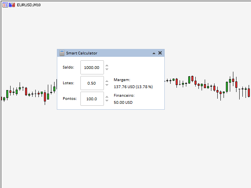
Task: Click the blue-red trade levels icon
Action: 12,5
